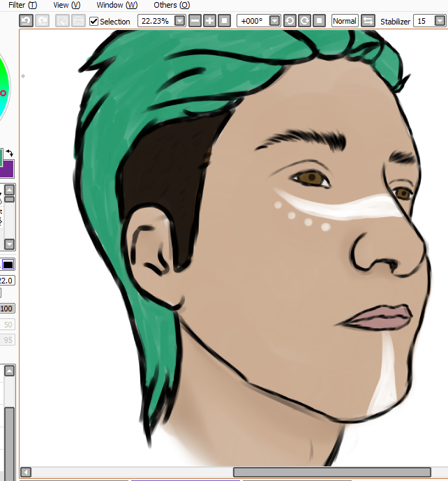448x481 pixels.
Task: Rotate the canvas counterclockwise
Action: [x=290, y=21]
